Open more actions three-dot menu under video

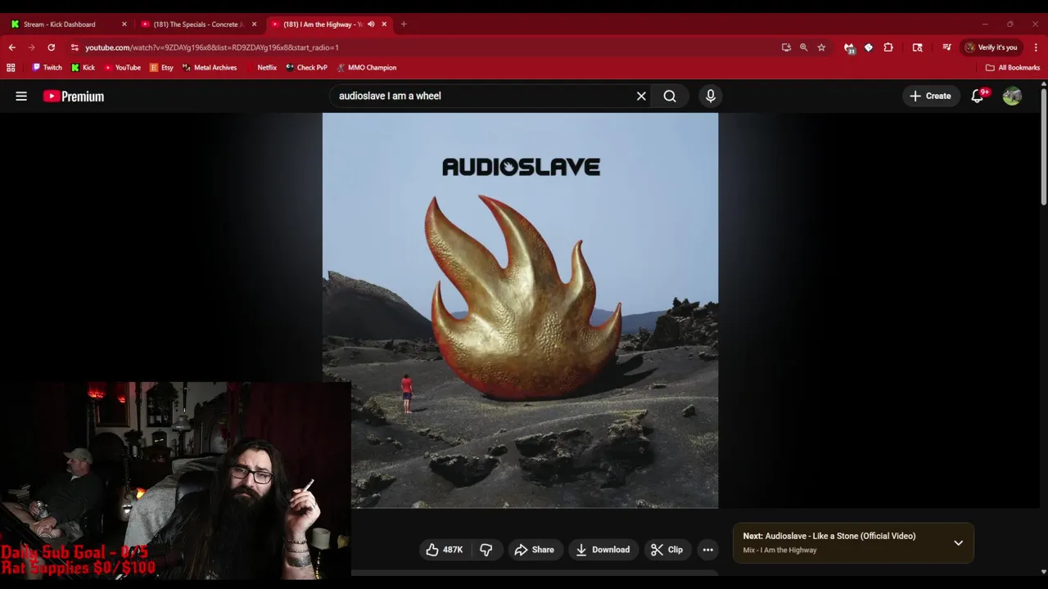[x=707, y=550]
